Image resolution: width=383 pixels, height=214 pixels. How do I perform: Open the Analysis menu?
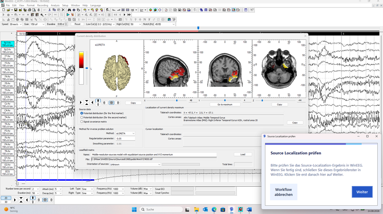tap(55, 5)
